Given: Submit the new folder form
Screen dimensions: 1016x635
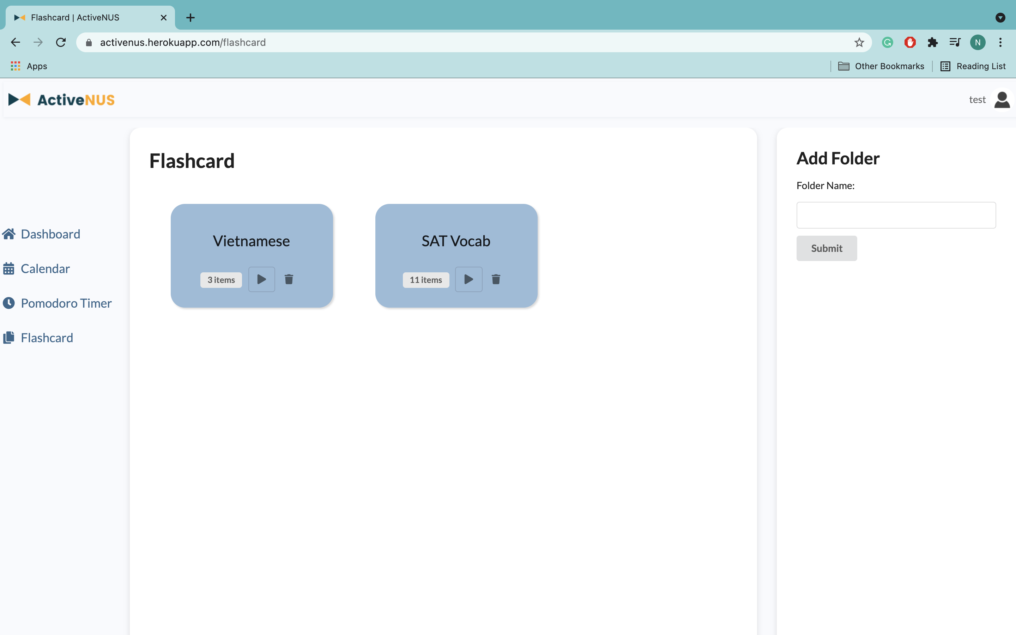Looking at the screenshot, I should (x=827, y=248).
